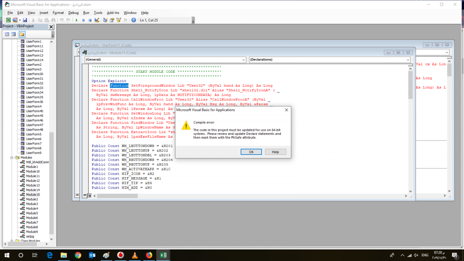Select Mdl_khAddComm module in the tree
Viewport: 464px width, 261px height.
37,162
